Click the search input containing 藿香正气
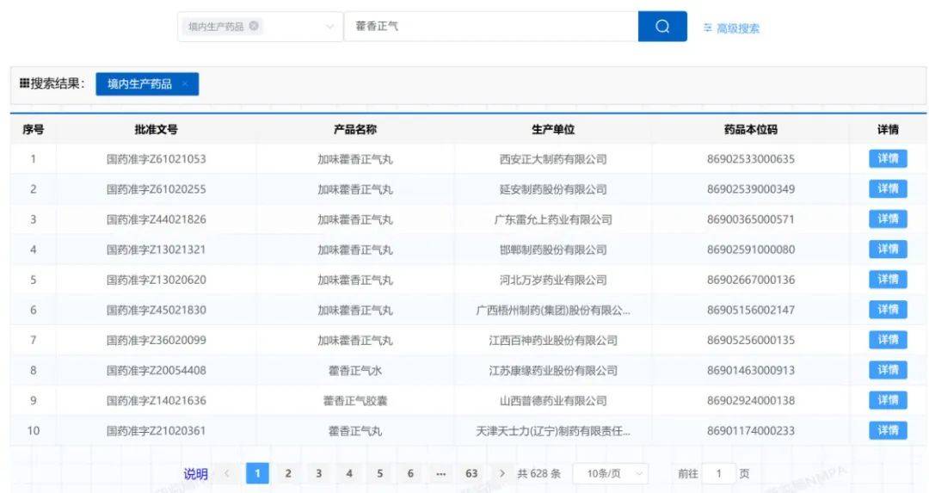 (x=490, y=27)
